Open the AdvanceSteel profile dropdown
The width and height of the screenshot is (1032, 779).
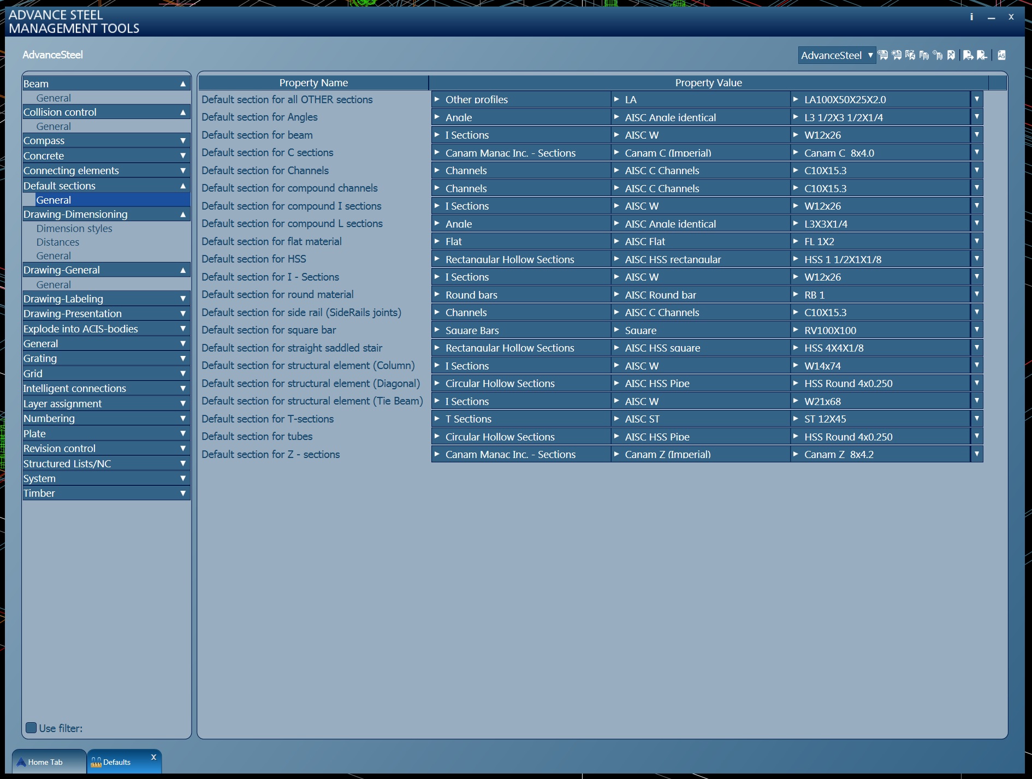[837, 55]
